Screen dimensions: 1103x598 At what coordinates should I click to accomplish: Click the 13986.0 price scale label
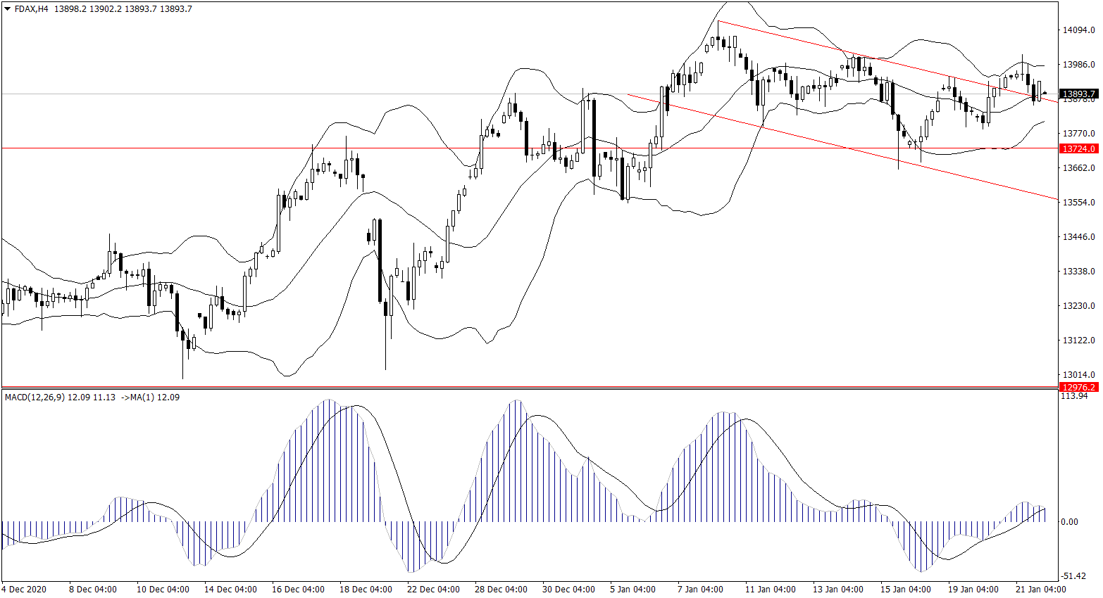coord(1078,65)
